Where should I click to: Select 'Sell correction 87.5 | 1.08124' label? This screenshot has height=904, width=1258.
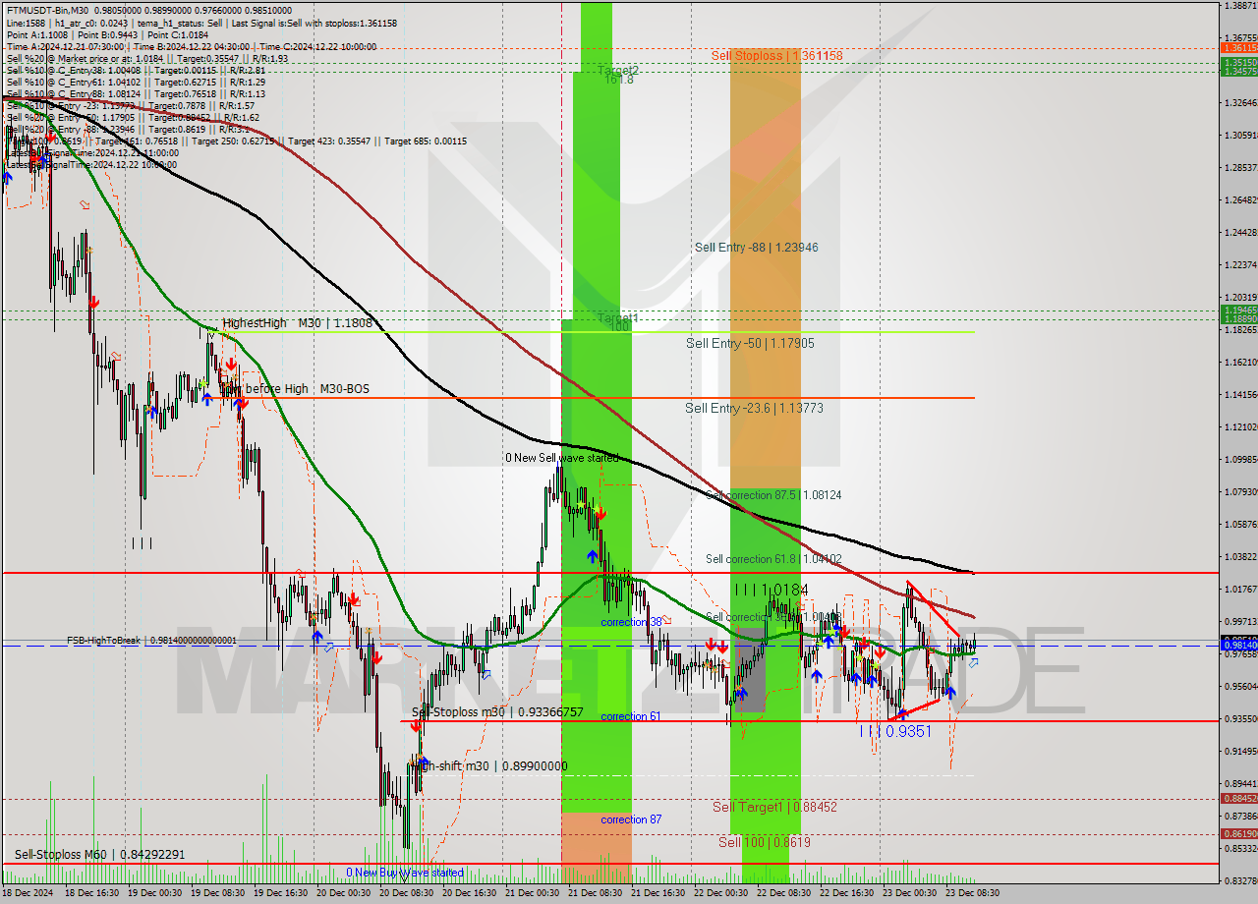point(772,495)
